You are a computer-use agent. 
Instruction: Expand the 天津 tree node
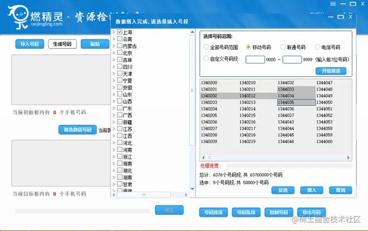114,73
